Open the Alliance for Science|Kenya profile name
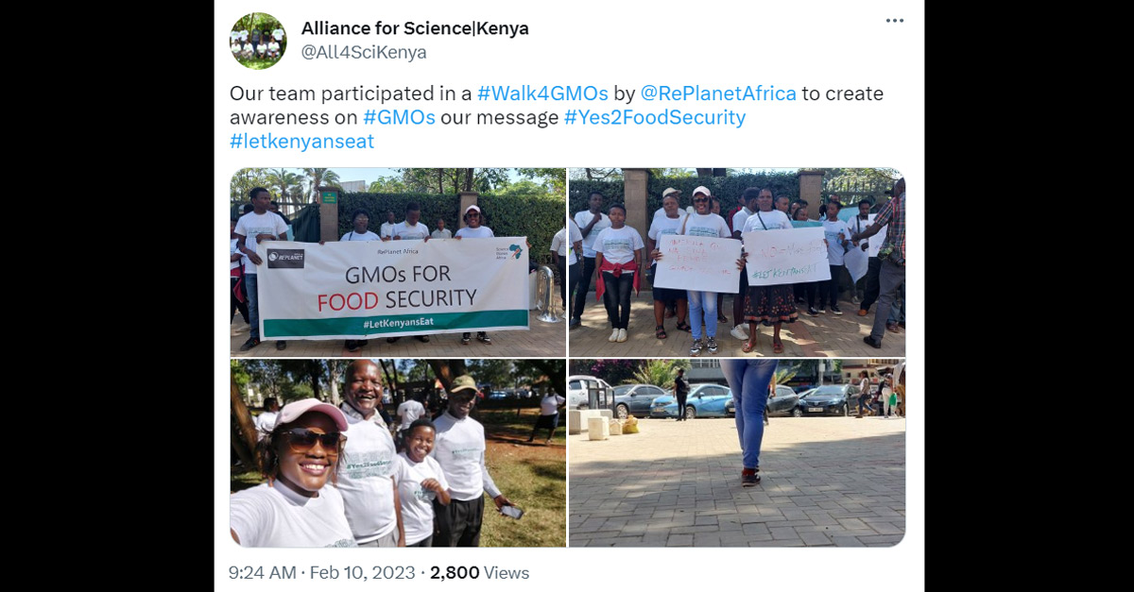This screenshot has width=1134, height=592. pos(415,28)
